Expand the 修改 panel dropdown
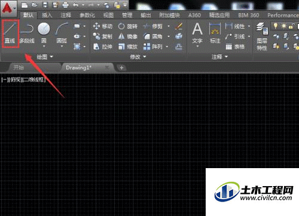The image size is (299, 216). pyautogui.click(x=138, y=57)
